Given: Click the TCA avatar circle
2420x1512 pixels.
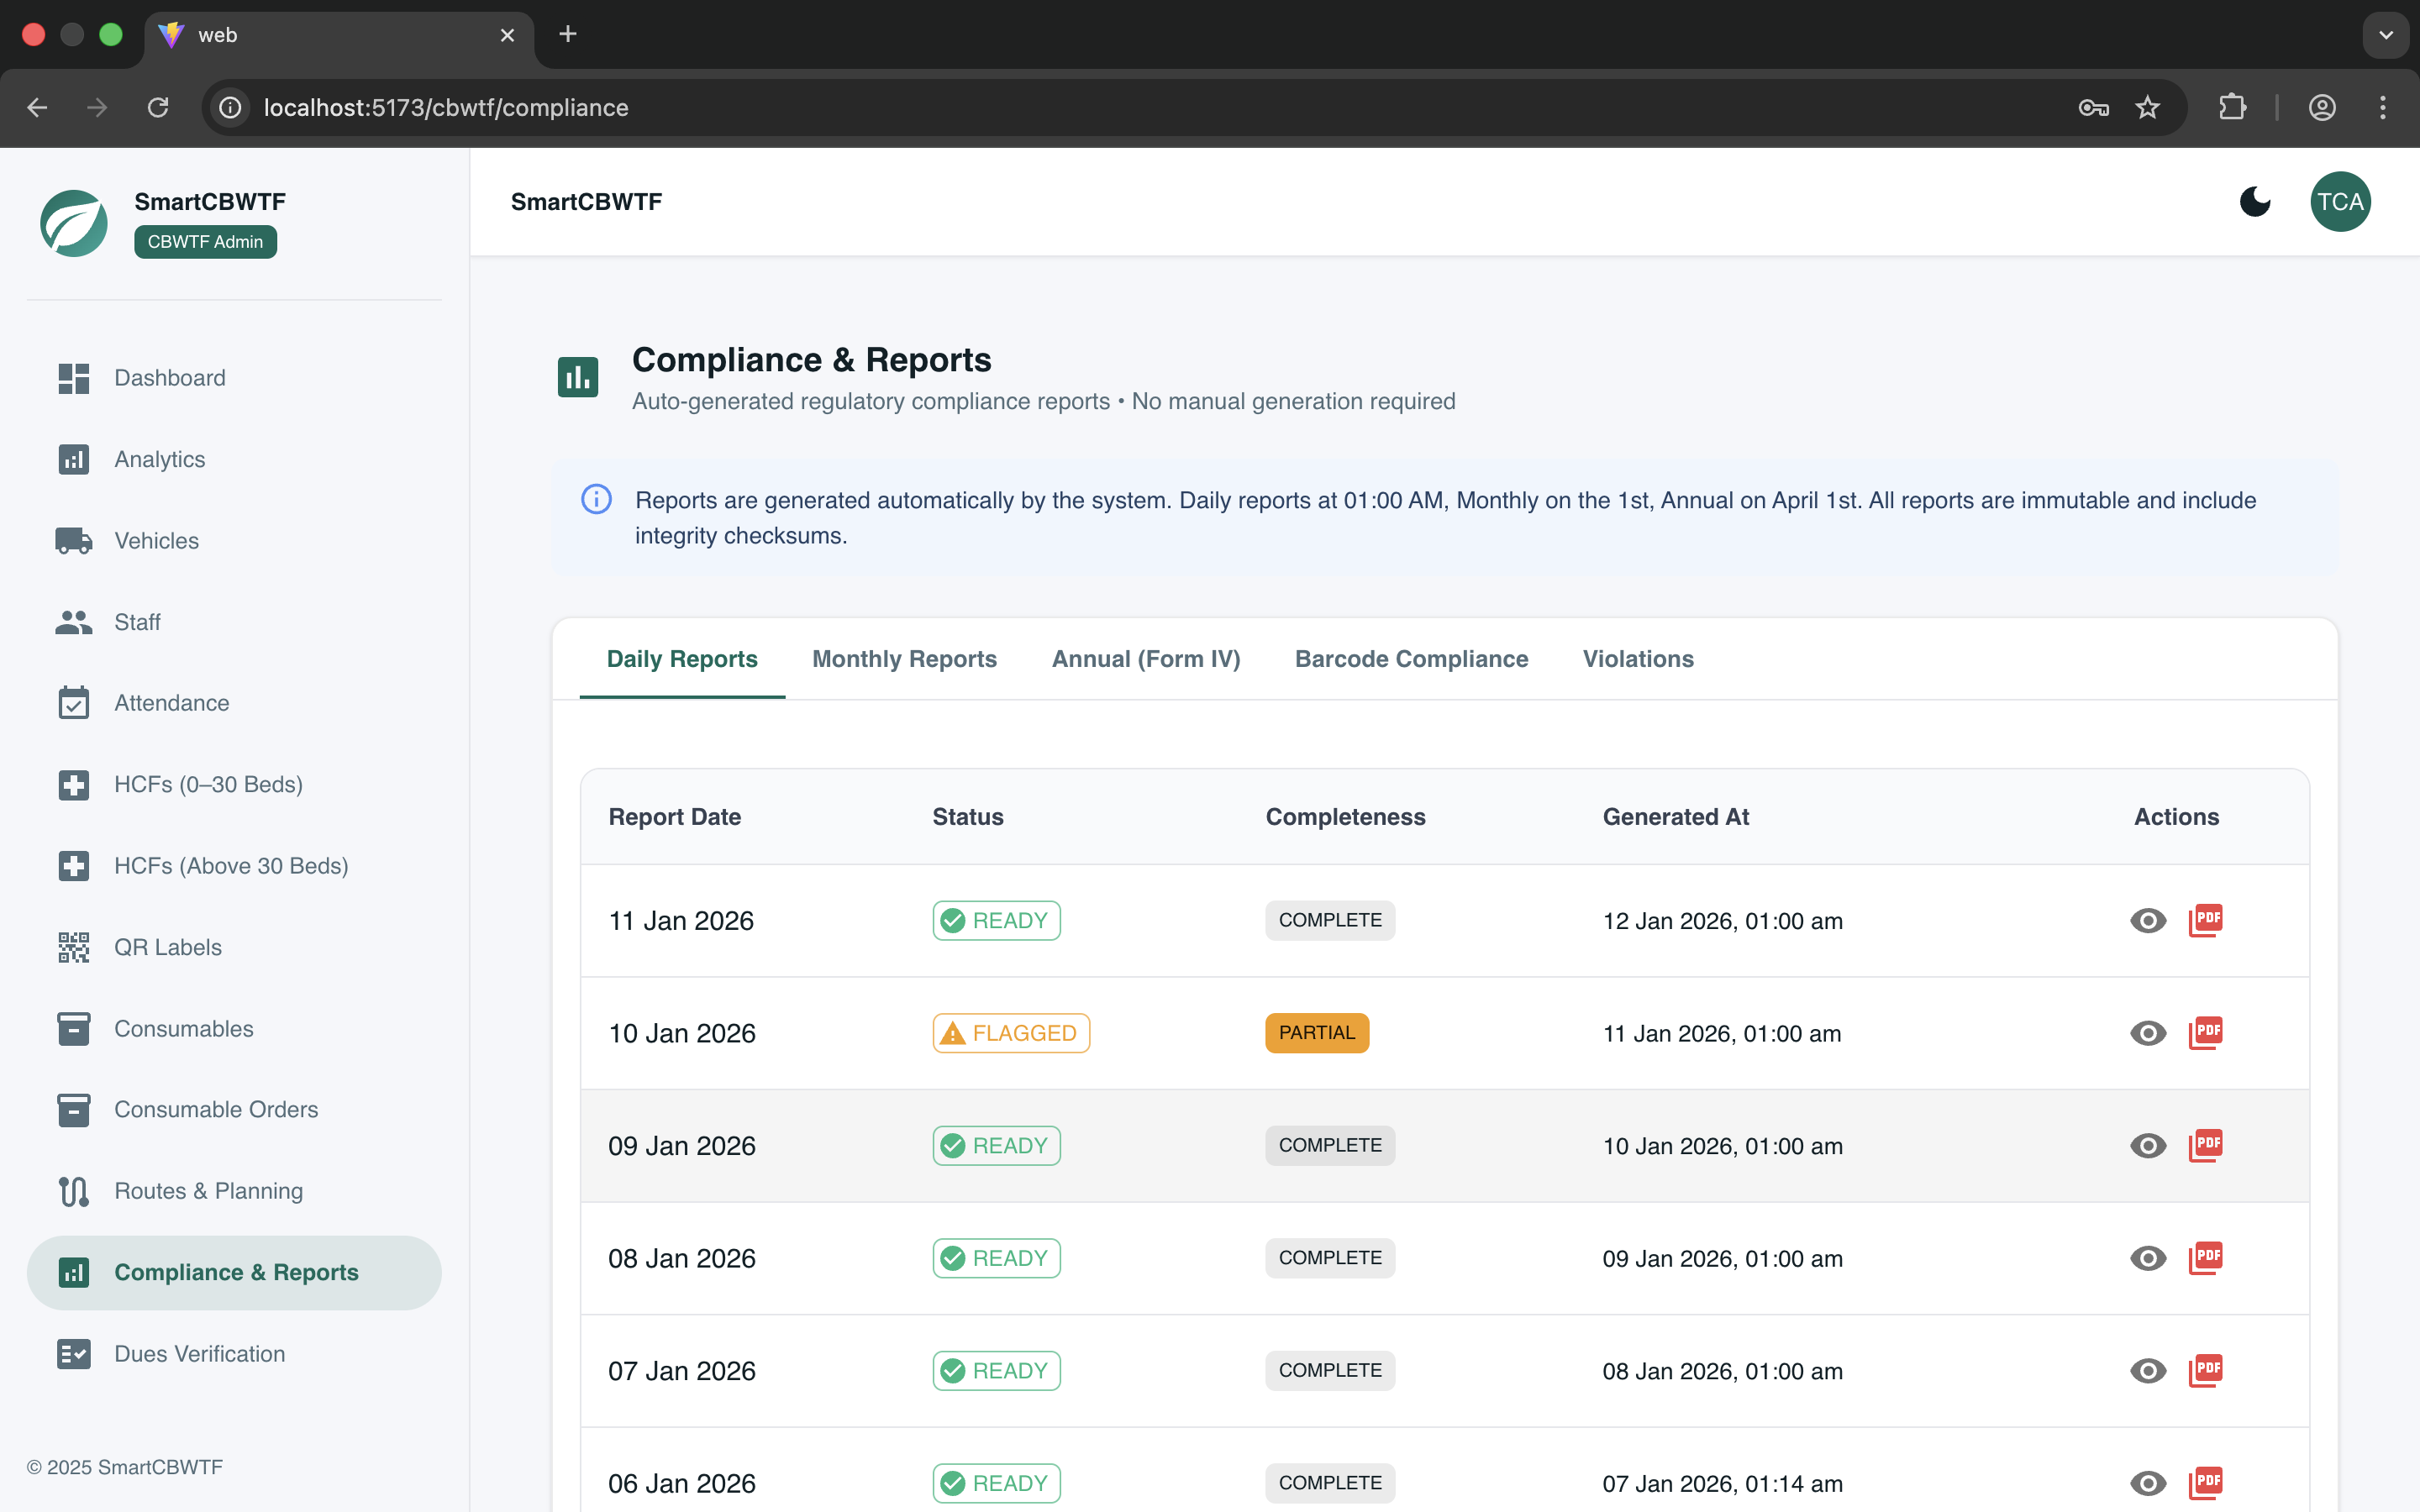Looking at the screenshot, I should click(2341, 201).
